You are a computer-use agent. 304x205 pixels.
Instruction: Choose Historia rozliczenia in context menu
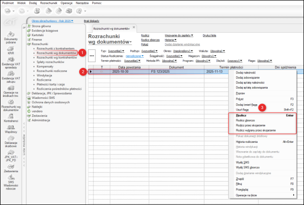pos(262,142)
